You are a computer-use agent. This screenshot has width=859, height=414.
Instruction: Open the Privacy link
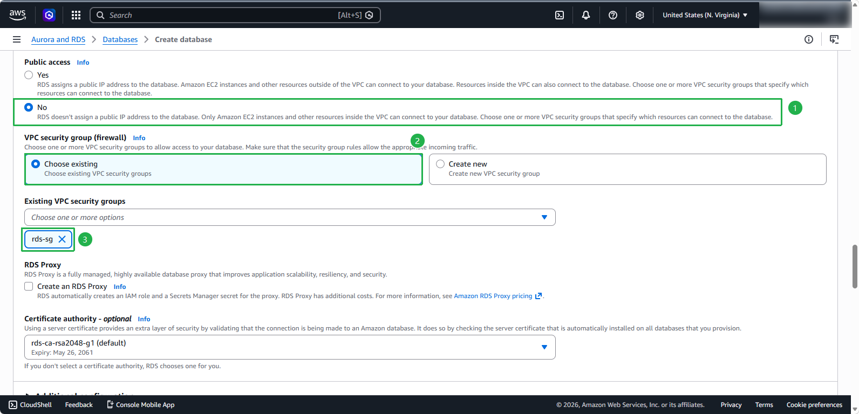[x=731, y=405]
